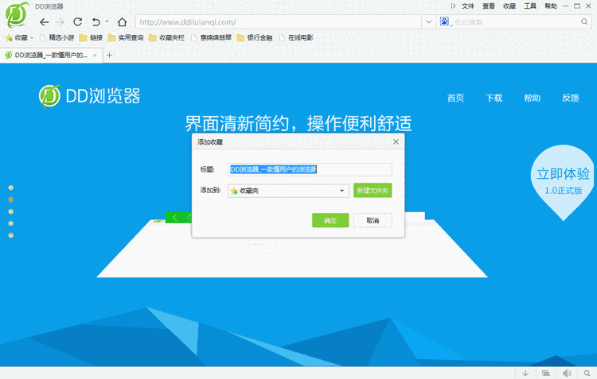
Task: Open zoom magnifier in status bar
Action: coord(587,373)
